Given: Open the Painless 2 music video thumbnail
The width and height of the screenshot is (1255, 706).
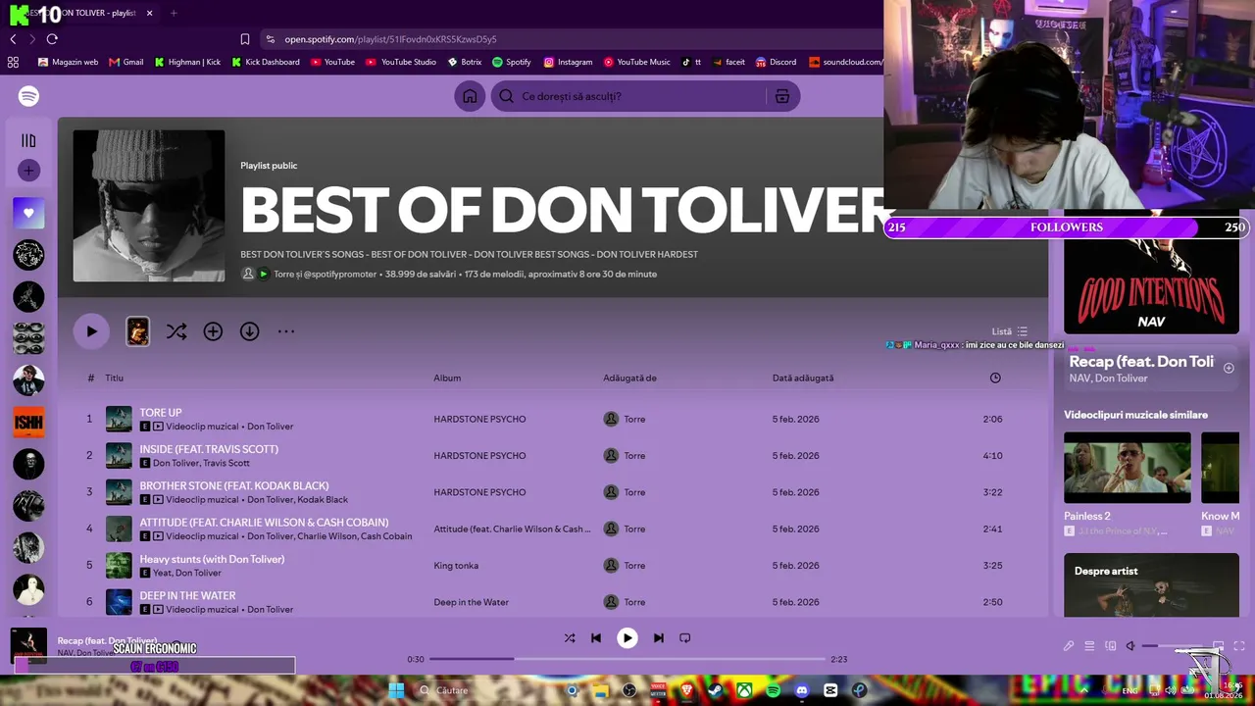Looking at the screenshot, I should point(1128,468).
